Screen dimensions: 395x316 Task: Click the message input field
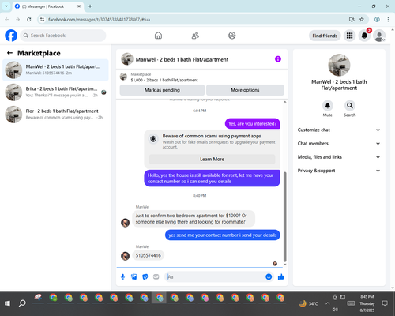(215, 276)
